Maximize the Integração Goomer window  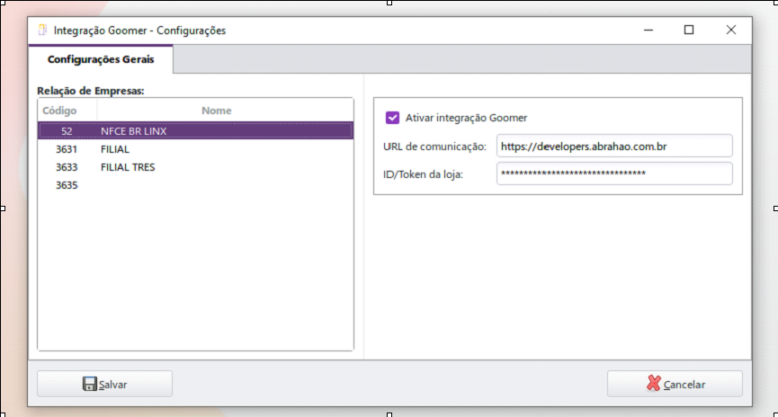pos(689,31)
